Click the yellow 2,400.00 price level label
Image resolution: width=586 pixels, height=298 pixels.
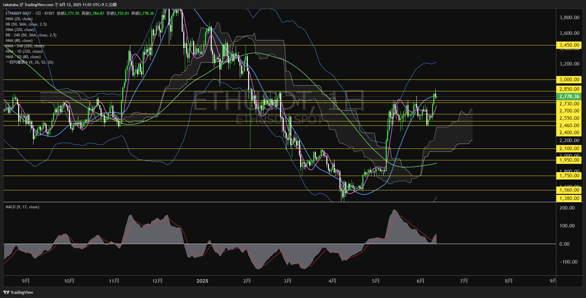pos(569,133)
